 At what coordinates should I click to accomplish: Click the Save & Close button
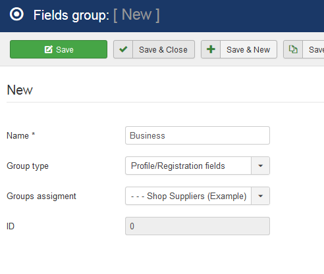[154, 49]
